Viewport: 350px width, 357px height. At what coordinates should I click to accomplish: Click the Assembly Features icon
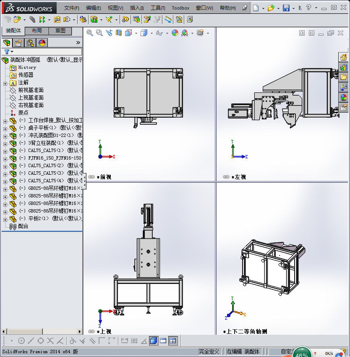click(x=94, y=19)
